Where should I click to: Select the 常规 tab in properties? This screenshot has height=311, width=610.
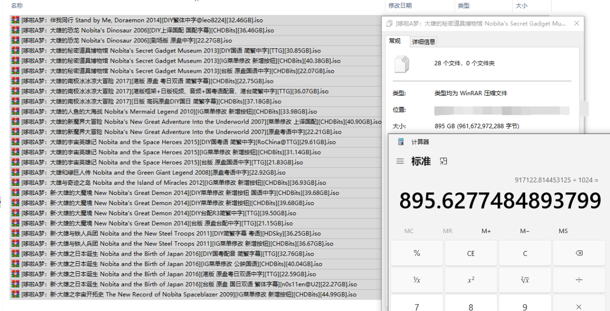395,41
